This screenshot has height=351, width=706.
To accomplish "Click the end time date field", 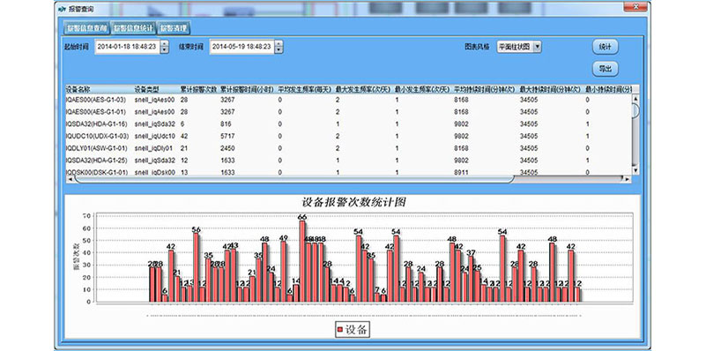I will pos(242,47).
